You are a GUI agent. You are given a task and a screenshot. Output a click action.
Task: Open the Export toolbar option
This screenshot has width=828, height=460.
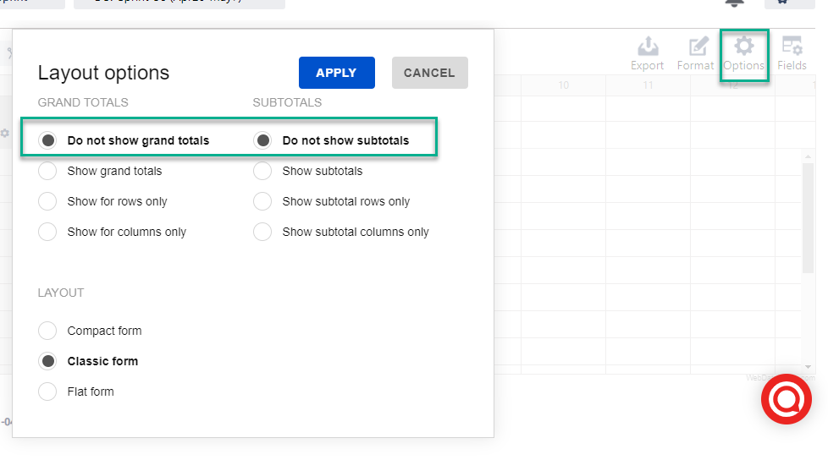point(647,52)
